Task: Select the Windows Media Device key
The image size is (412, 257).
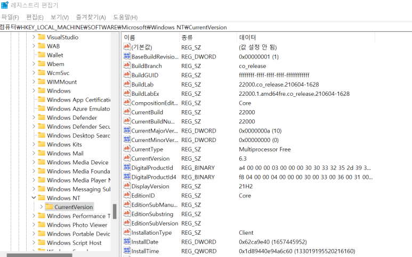Action: pyautogui.click(x=77, y=162)
